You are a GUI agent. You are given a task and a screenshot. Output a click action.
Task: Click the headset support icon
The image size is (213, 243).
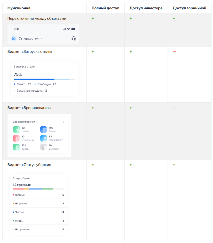click(74, 38)
